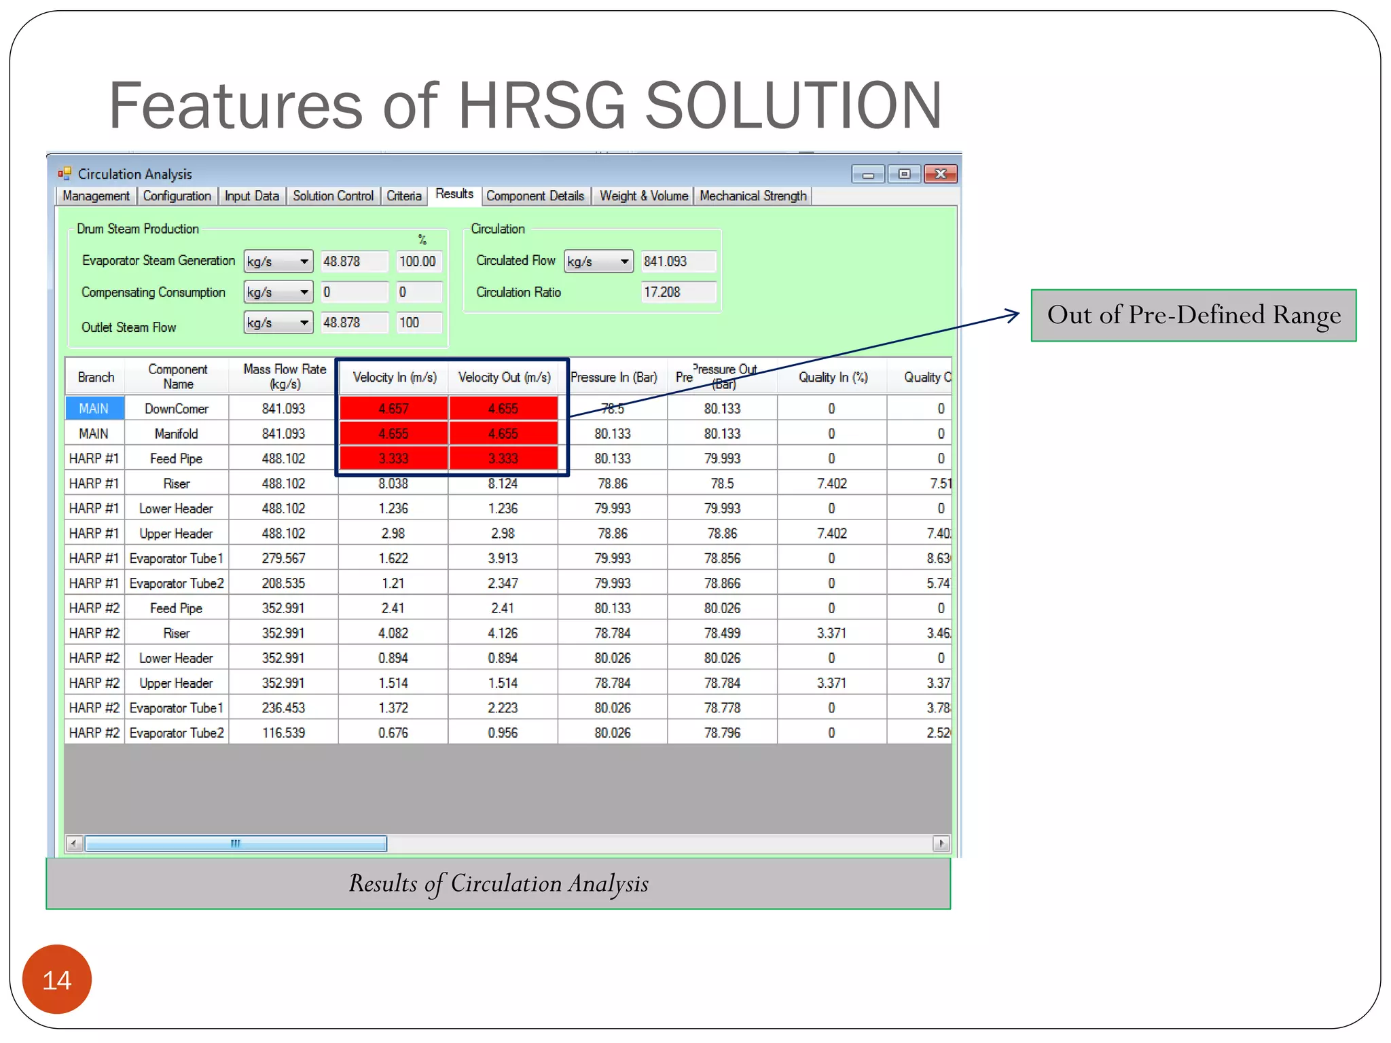Click mass flow value 236.453
The width and height of the screenshot is (1391, 1043).
tap(284, 708)
